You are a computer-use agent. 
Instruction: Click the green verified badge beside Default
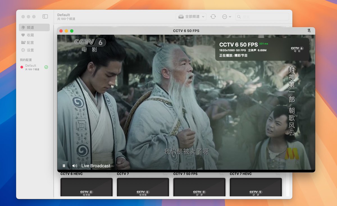[x=46, y=67]
